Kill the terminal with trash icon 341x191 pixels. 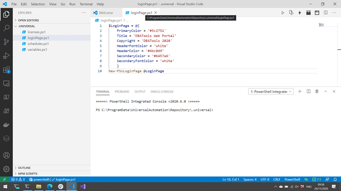(x=317, y=92)
